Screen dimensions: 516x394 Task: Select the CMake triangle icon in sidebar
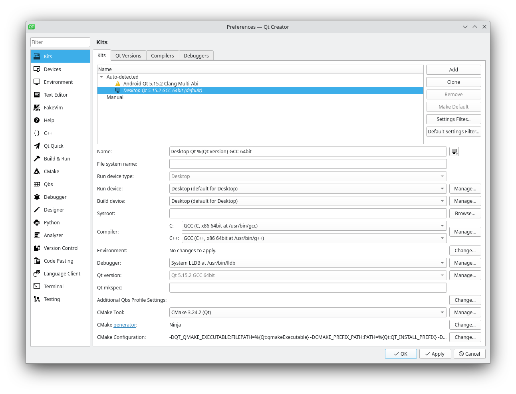tap(37, 171)
